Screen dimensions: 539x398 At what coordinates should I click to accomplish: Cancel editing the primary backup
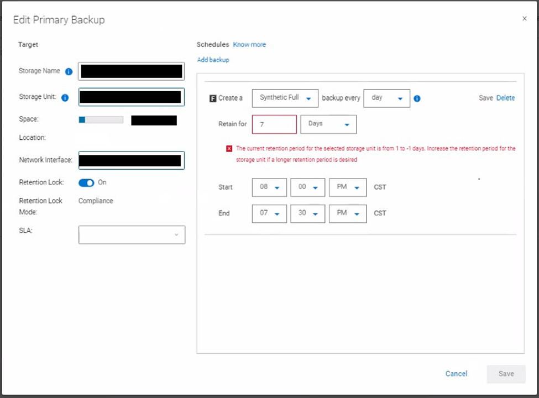456,374
